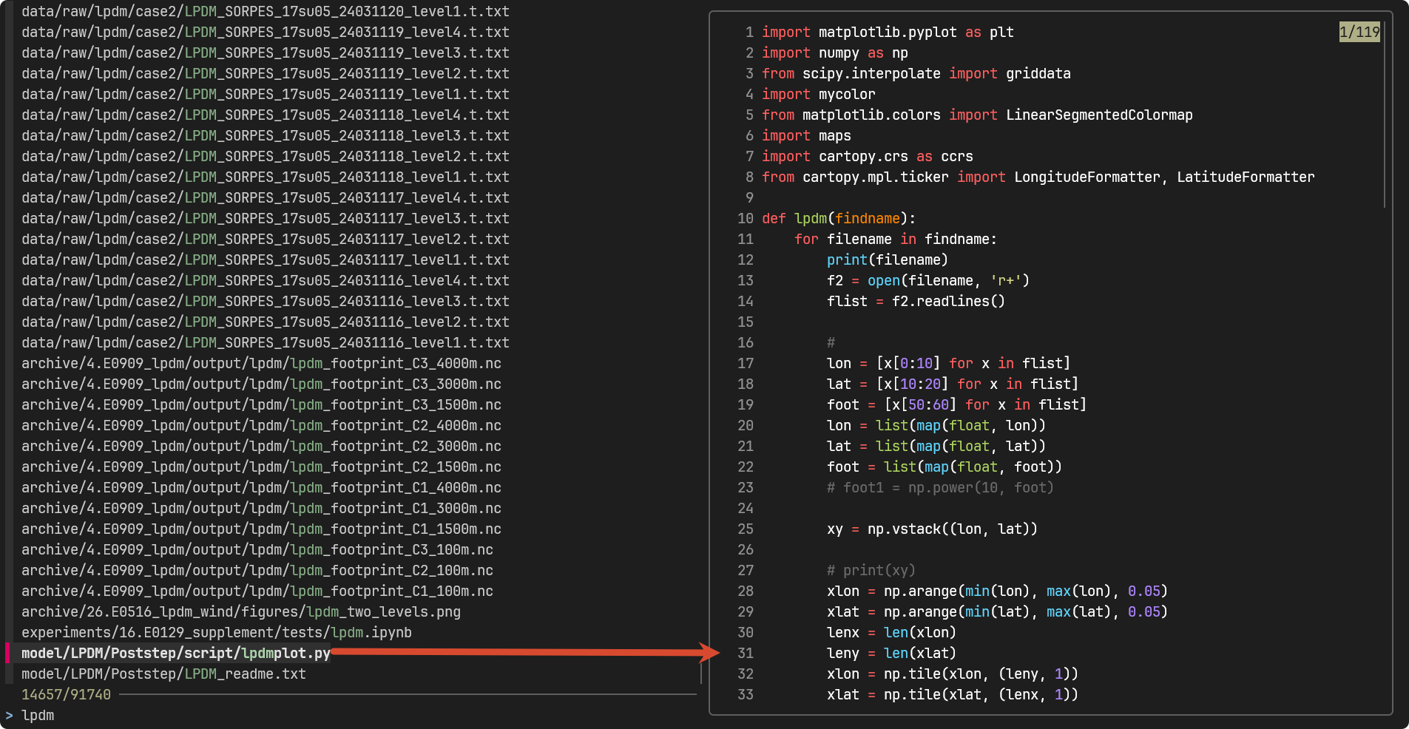This screenshot has height=729, width=1409.
Task: Click the fzf query input containing 'lpdm'
Action: (38, 715)
